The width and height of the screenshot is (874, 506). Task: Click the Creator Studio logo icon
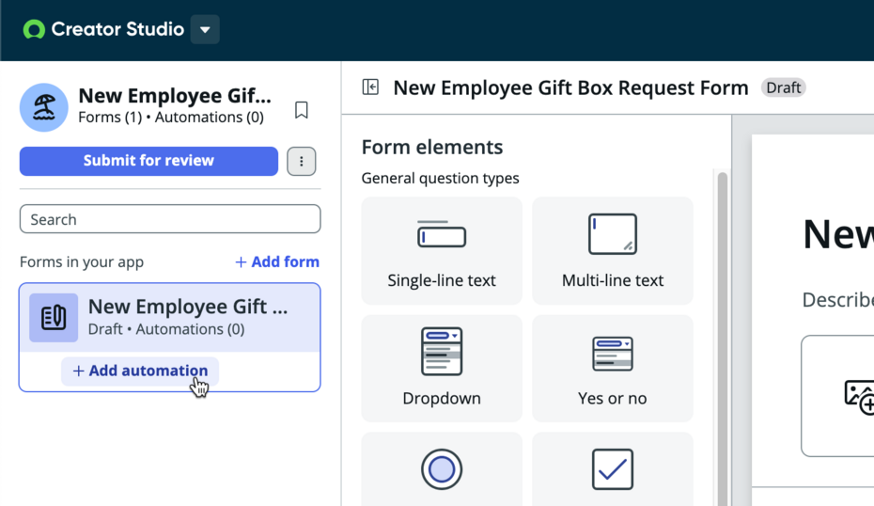click(34, 29)
